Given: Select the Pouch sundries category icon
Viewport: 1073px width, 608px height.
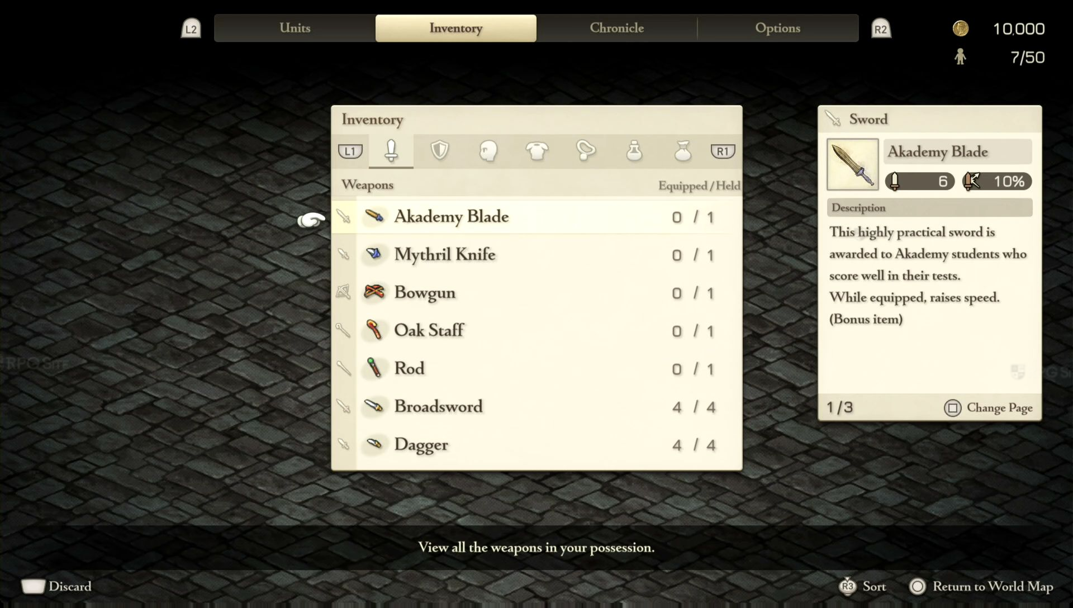Looking at the screenshot, I should coord(683,150).
